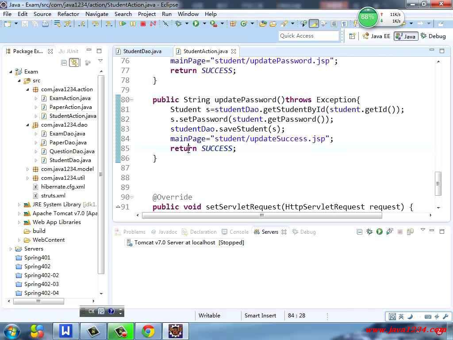This screenshot has height=340, width=453.
Task: Click the red Terminate icon
Action: [143, 24]
